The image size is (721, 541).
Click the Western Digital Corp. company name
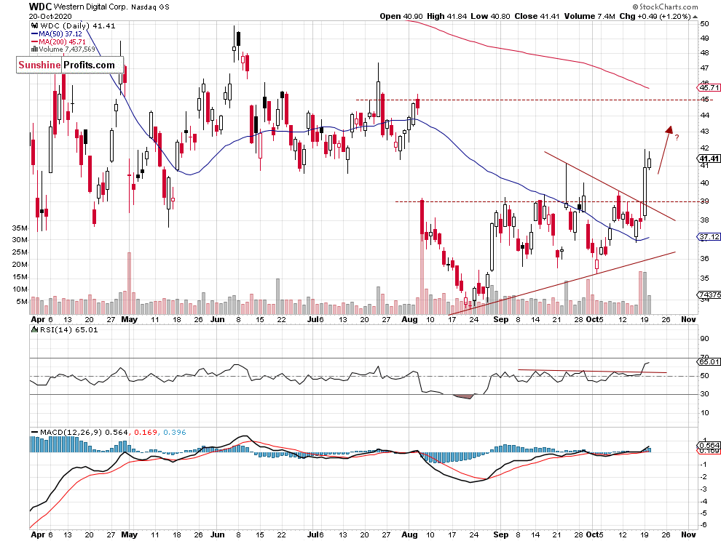pos(91,7)
